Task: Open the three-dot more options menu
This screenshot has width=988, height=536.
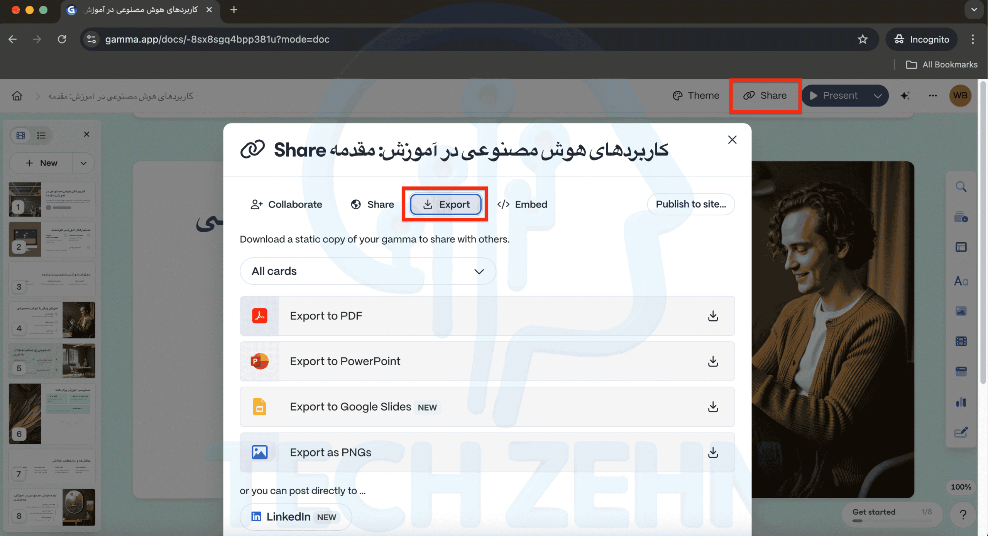Action: 933,96
